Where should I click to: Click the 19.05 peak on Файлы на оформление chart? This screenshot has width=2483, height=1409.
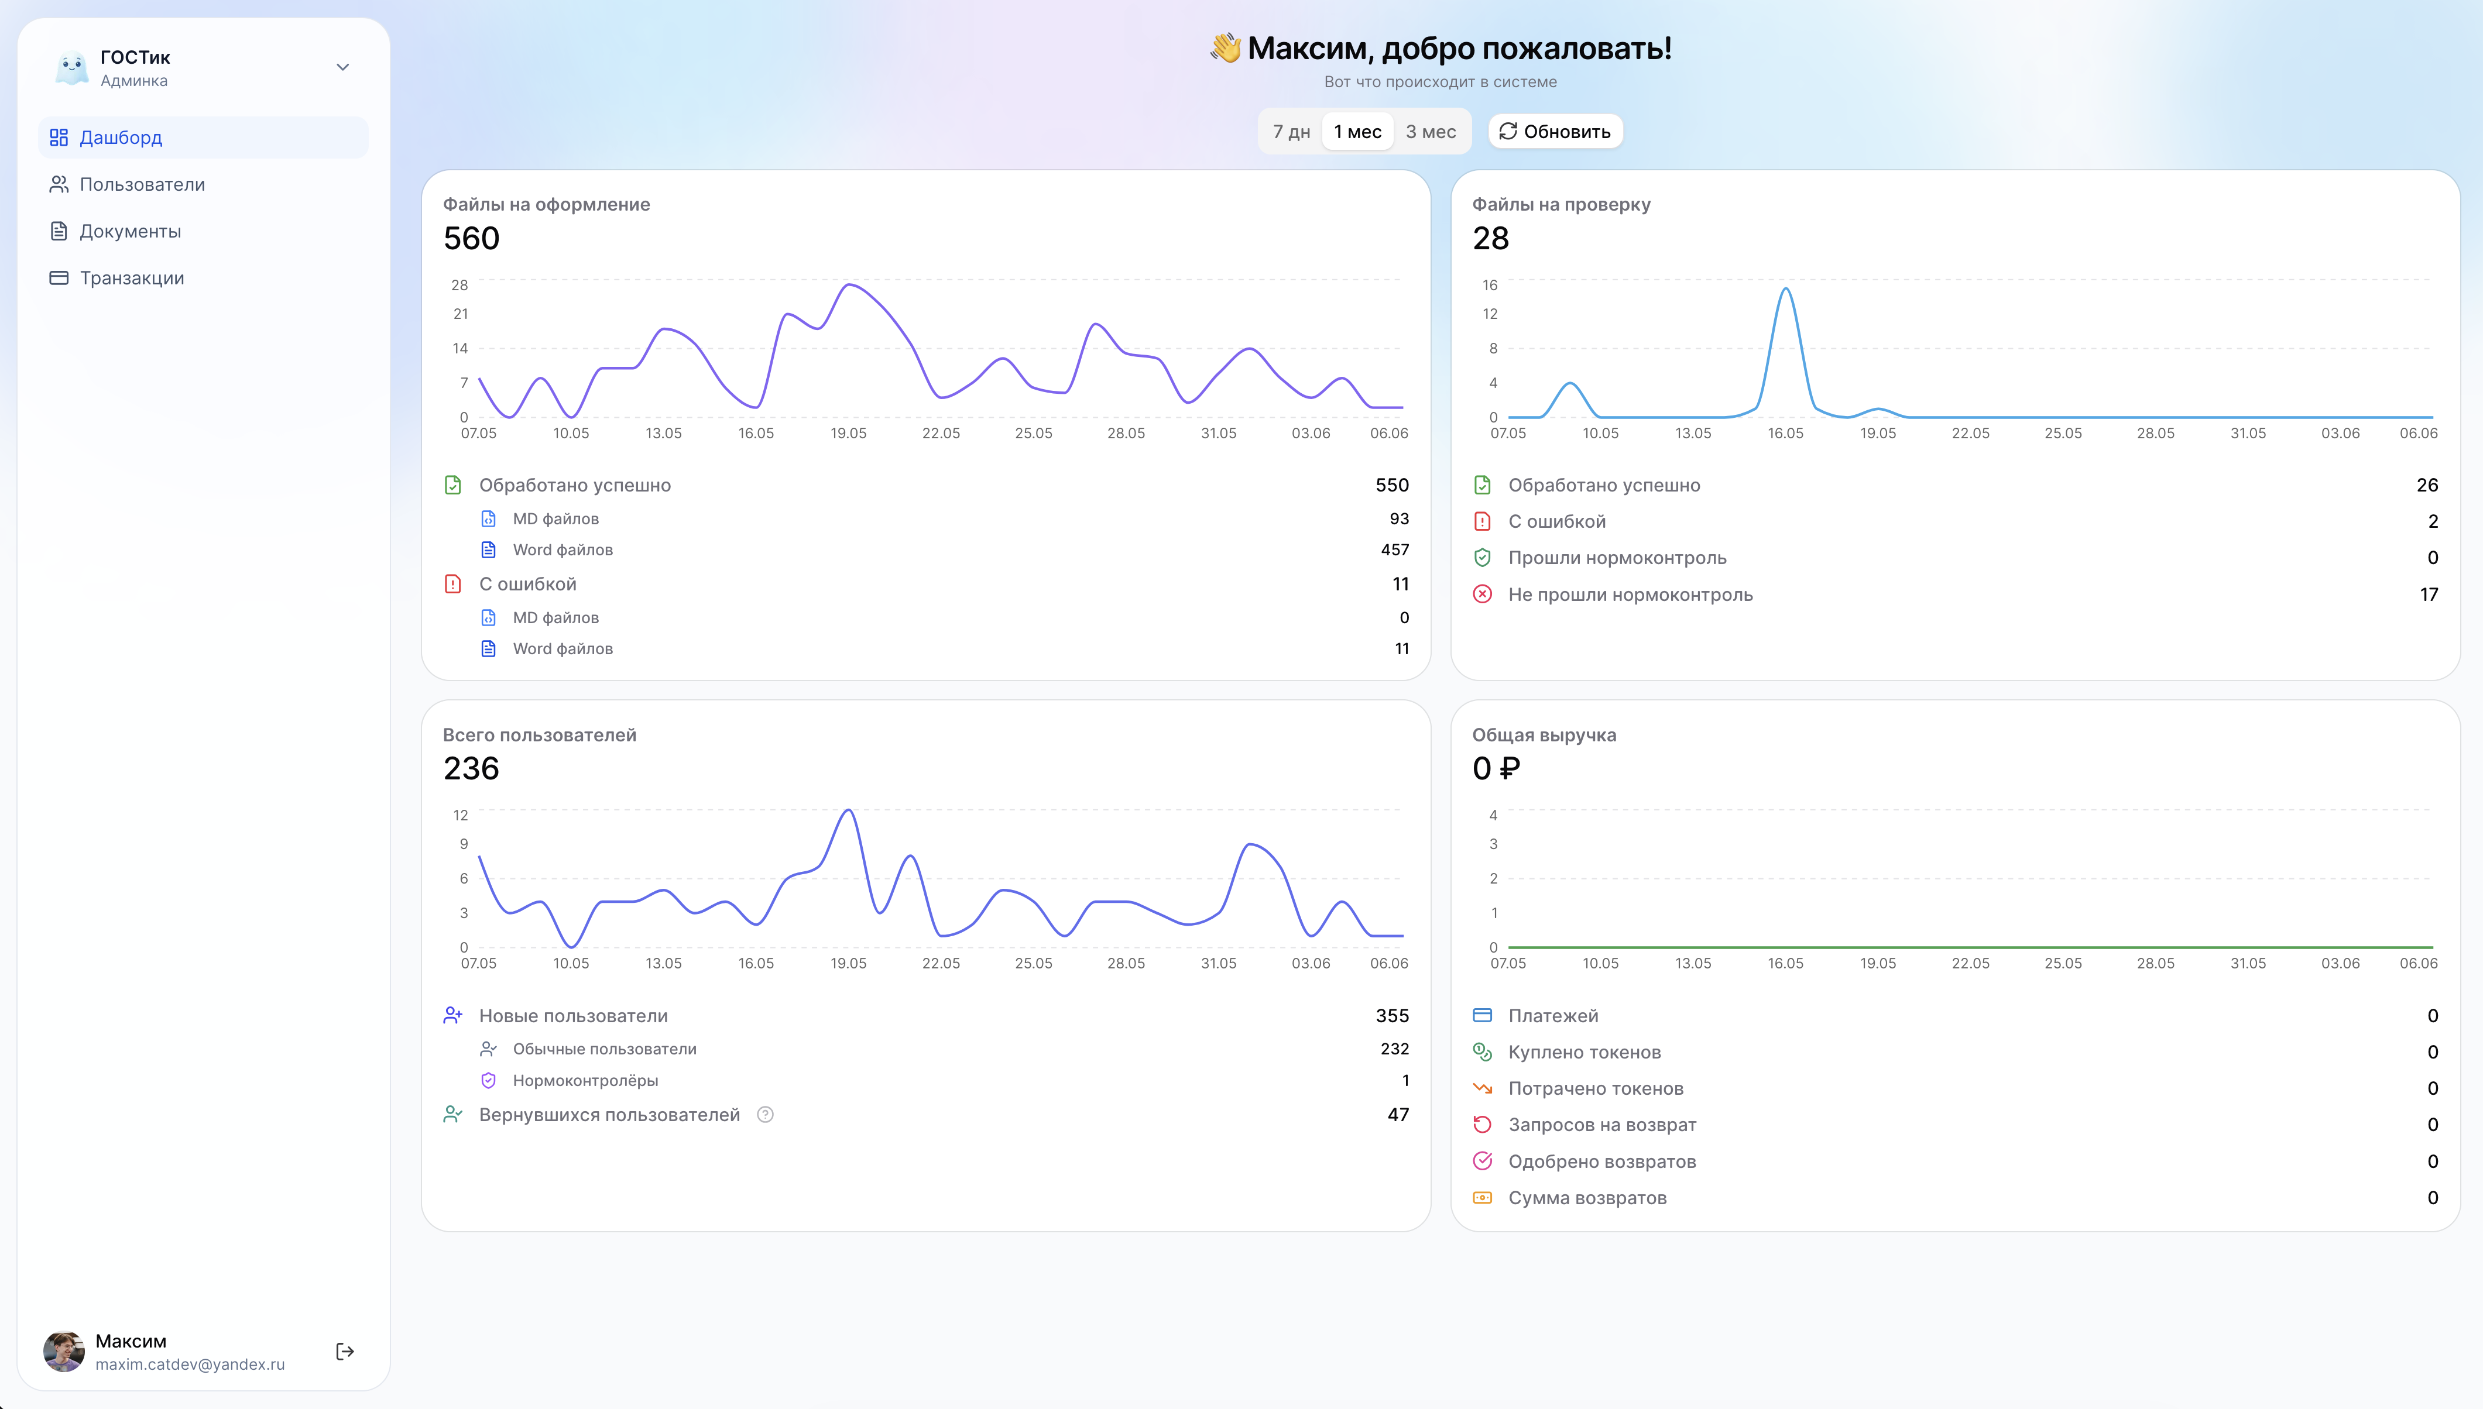tap(848, 284)
